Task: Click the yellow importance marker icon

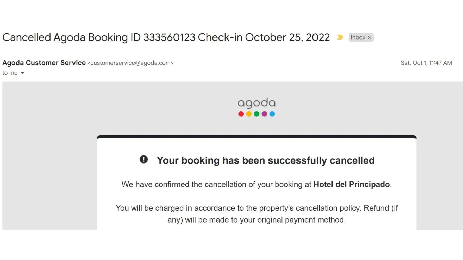Action: (x=340, y=37)
